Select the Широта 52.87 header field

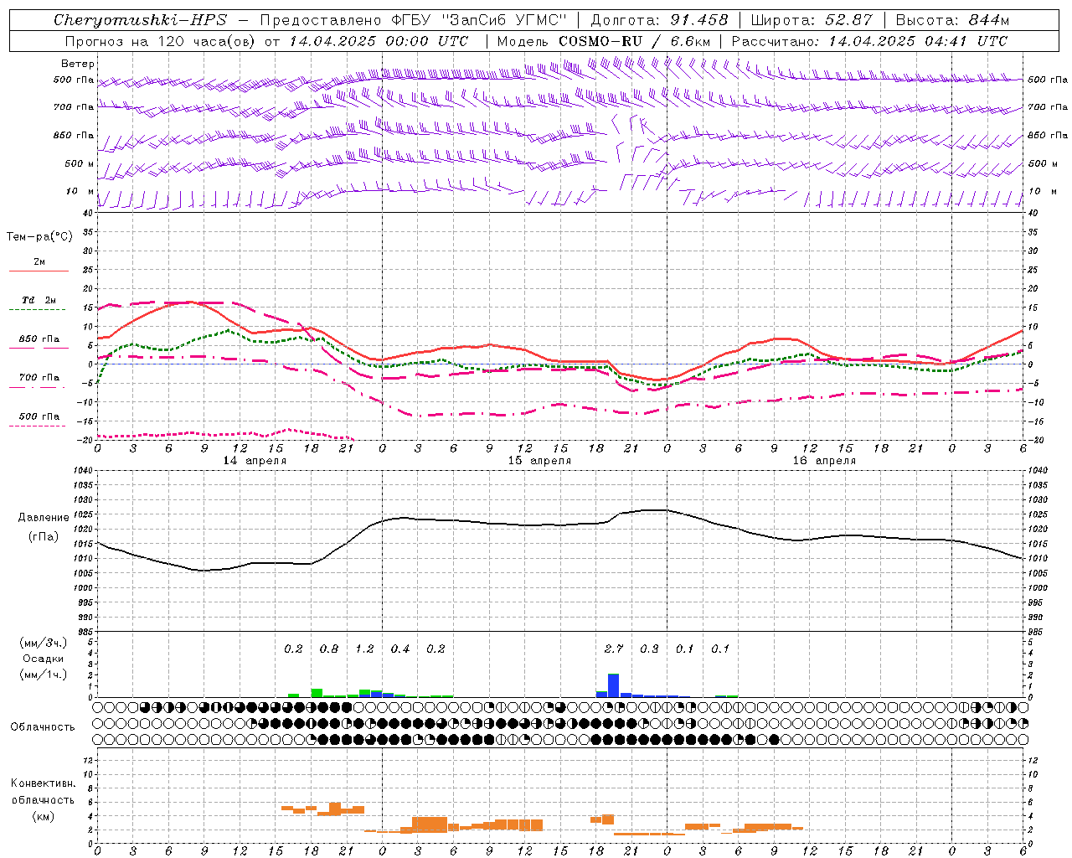click(812, 20)
